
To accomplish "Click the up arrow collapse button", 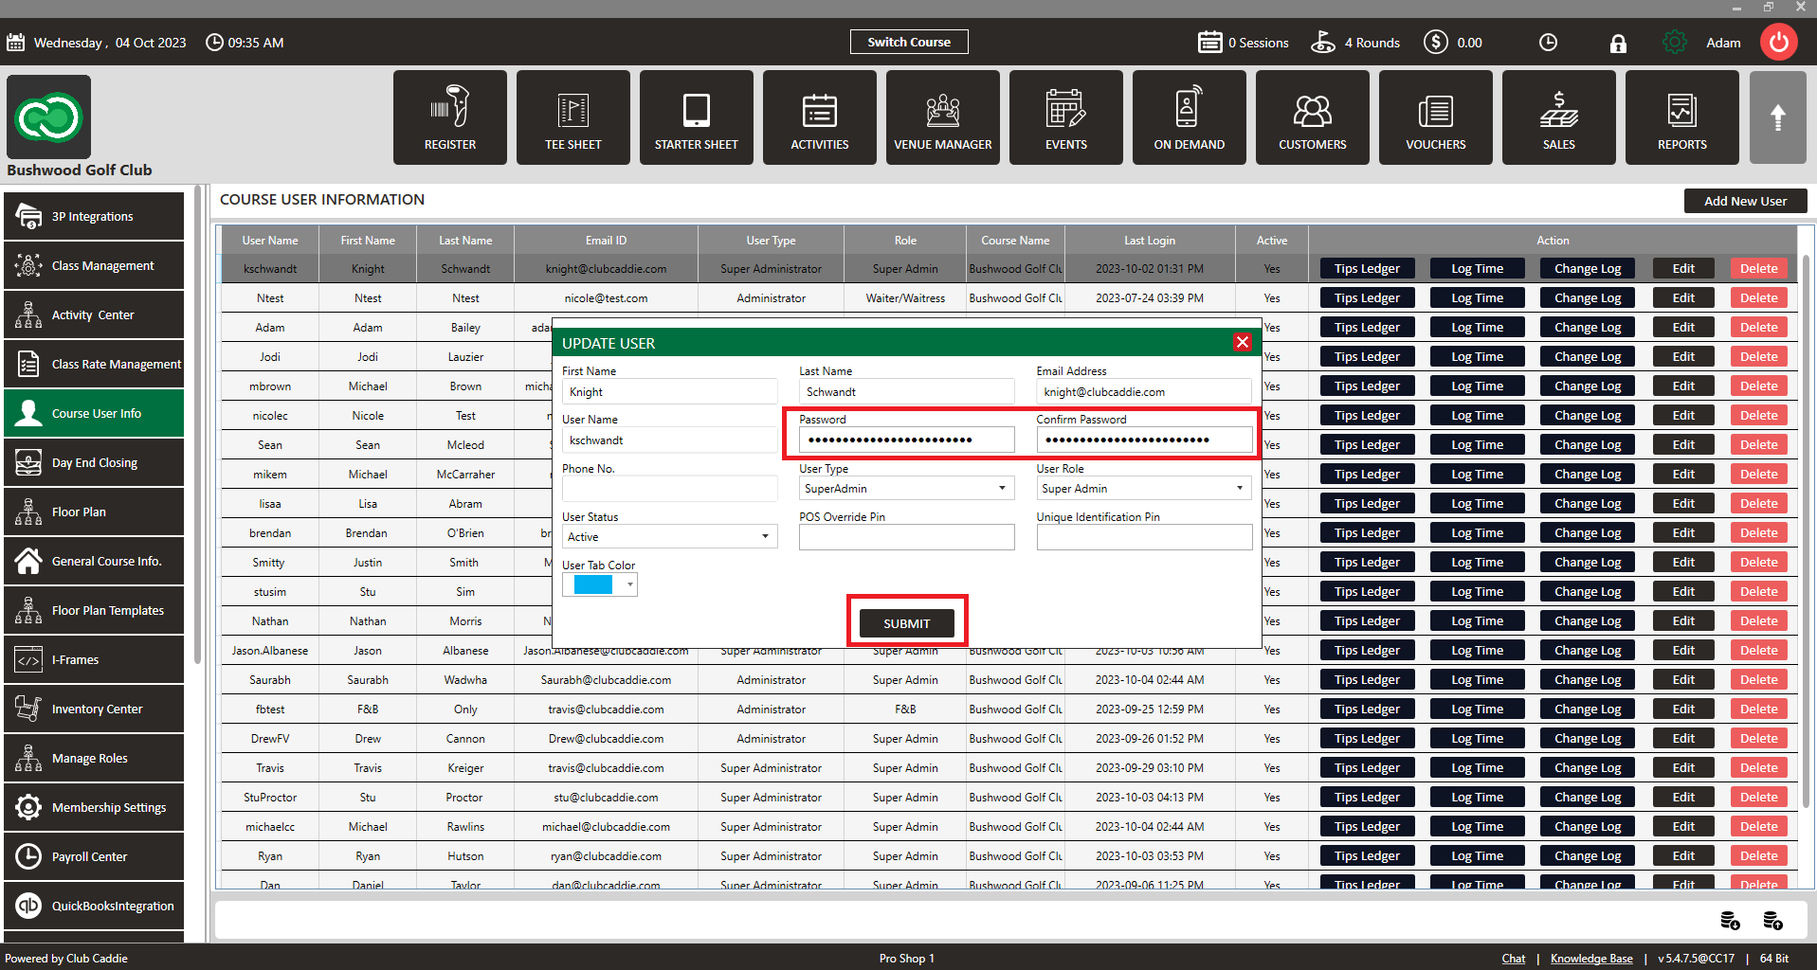I will click(x=1777, y=117).
